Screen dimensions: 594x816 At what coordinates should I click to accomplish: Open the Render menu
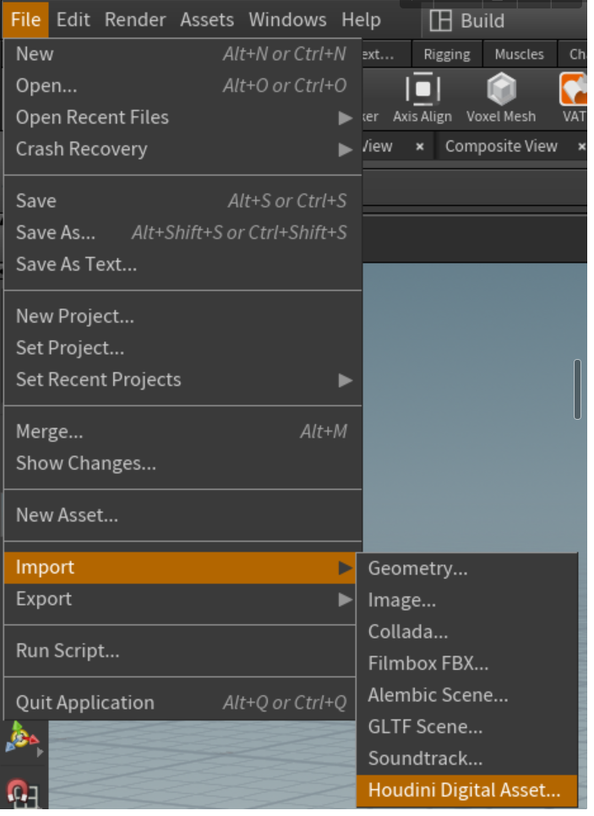(x=135, y=19)
